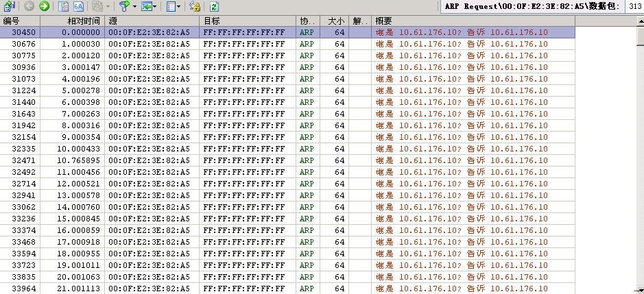Click the green forward arrow button

(x=44, y=6)
